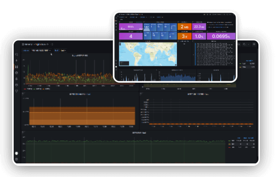The width and height of the screenshot is (277, 177).
Task: Toggle the red series in first chart legend
Action: click(28, 89)
